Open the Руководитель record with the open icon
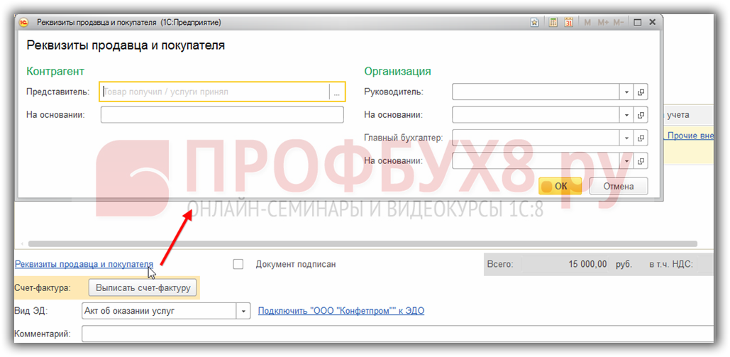This screenshot has width=730, height=357. tap(641, 92)
